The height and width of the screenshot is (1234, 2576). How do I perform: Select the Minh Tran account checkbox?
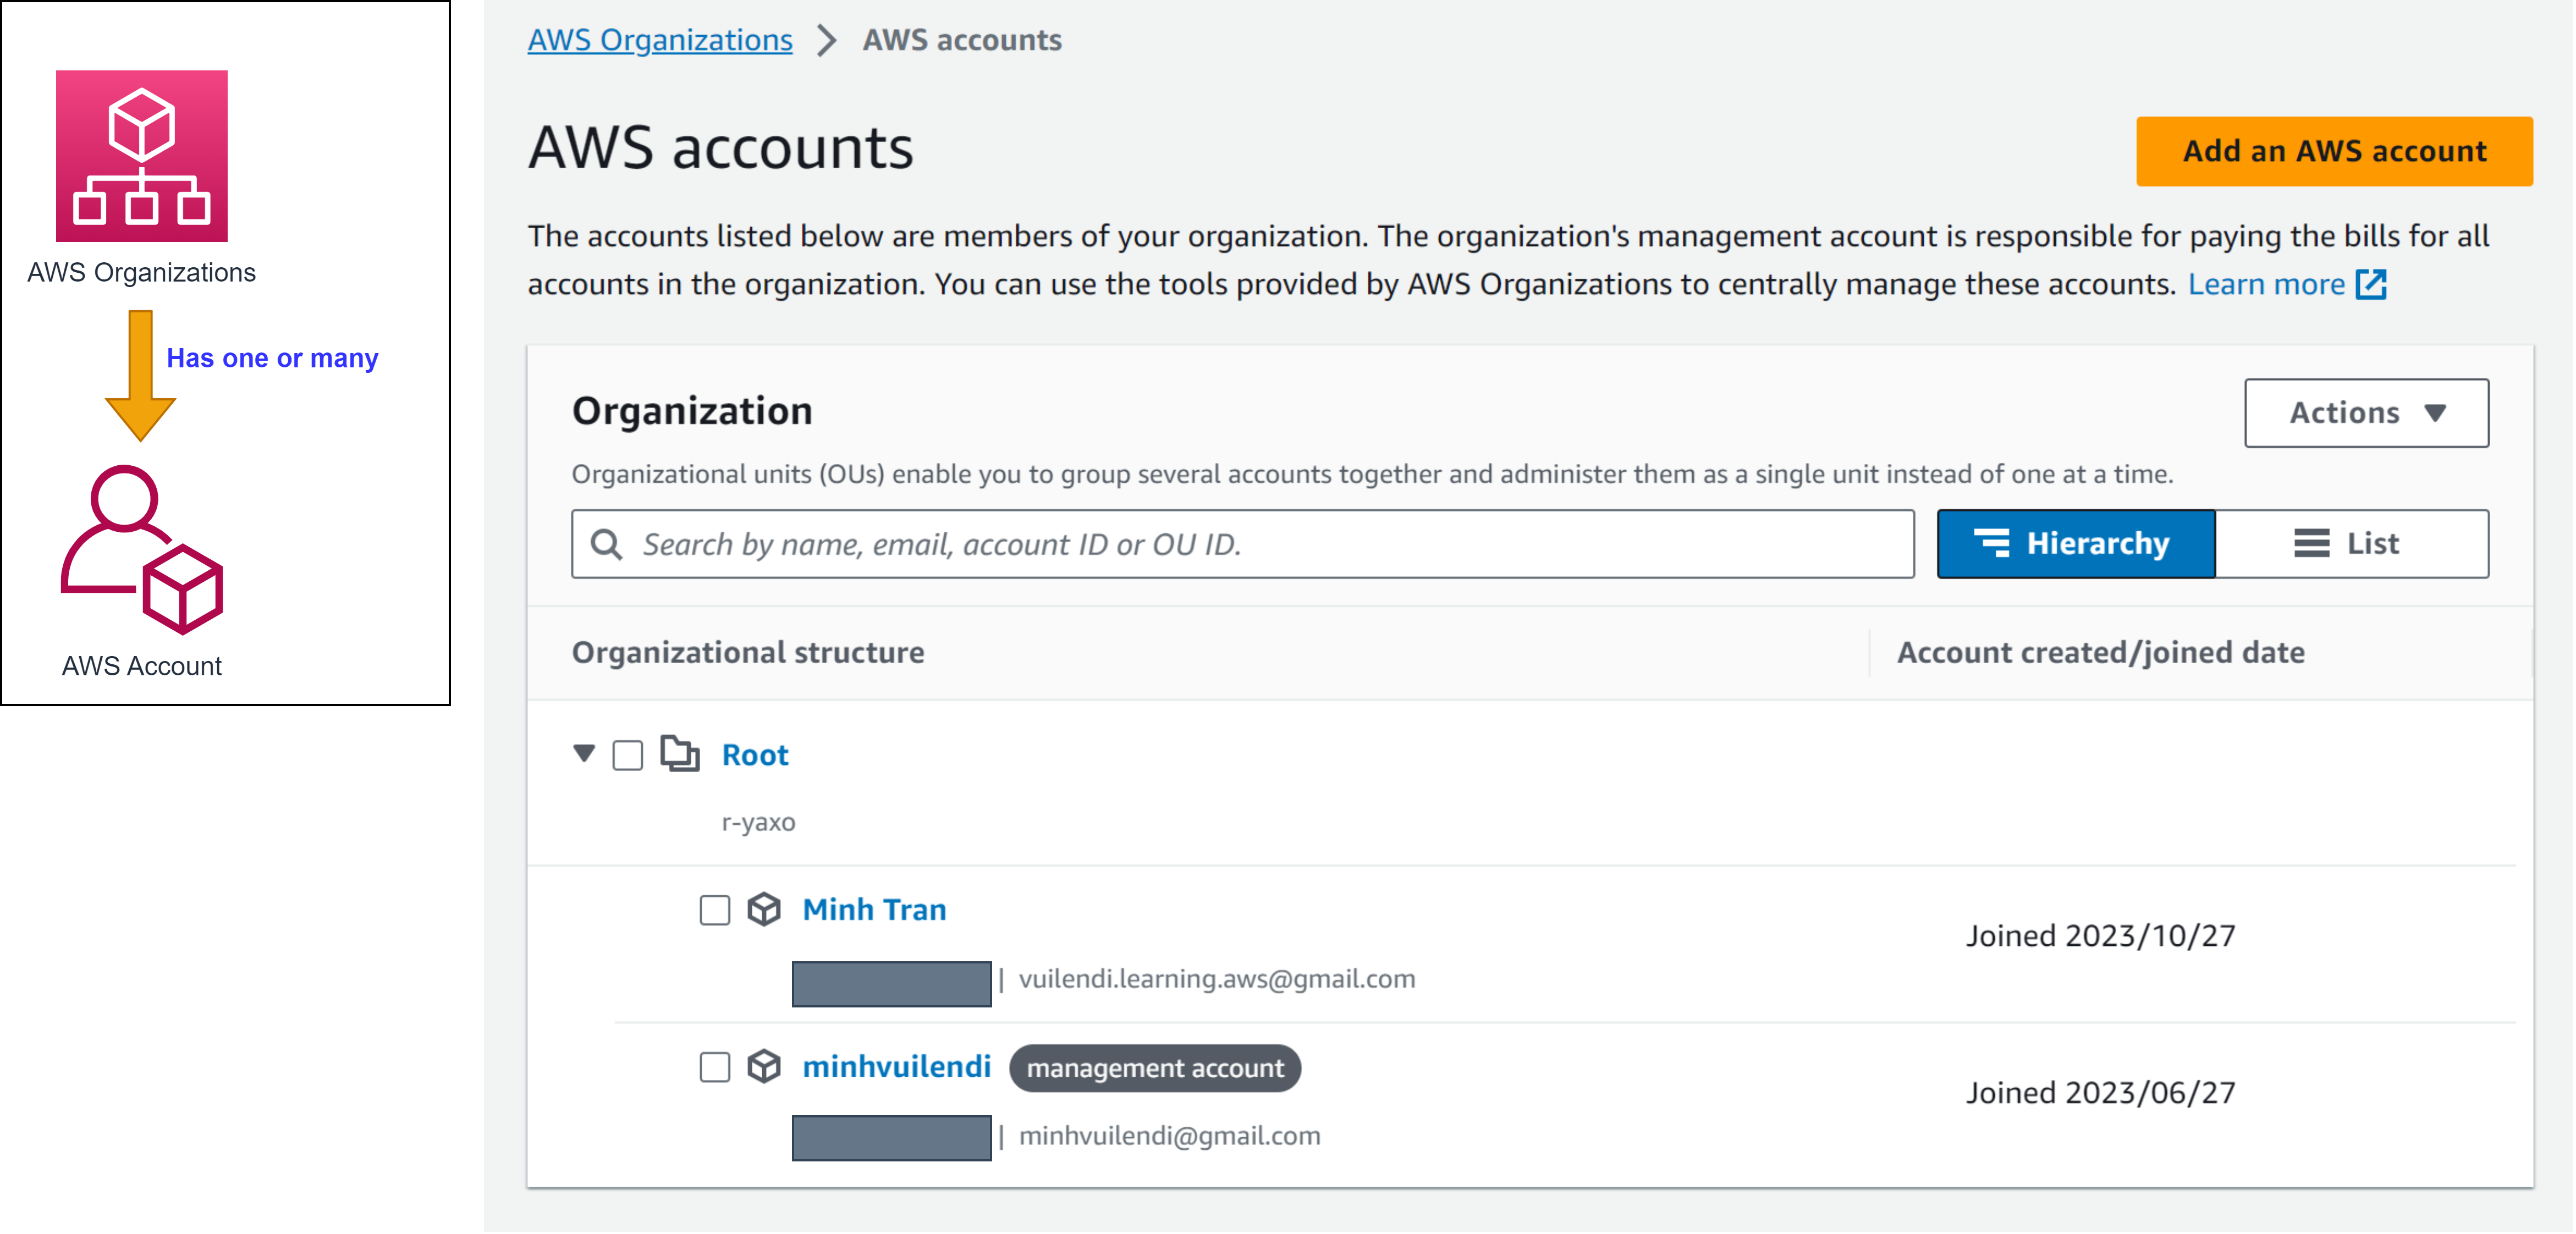pyautogui.click(x=714, y=910)
